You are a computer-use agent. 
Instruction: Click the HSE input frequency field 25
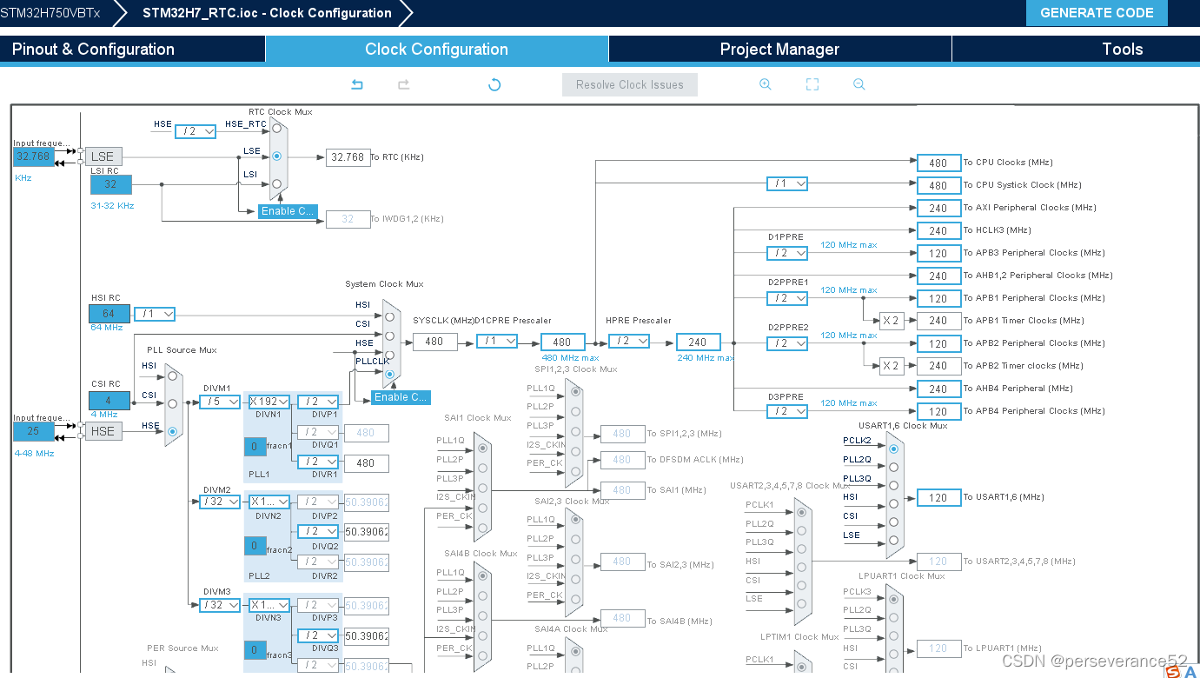point(34,431)
